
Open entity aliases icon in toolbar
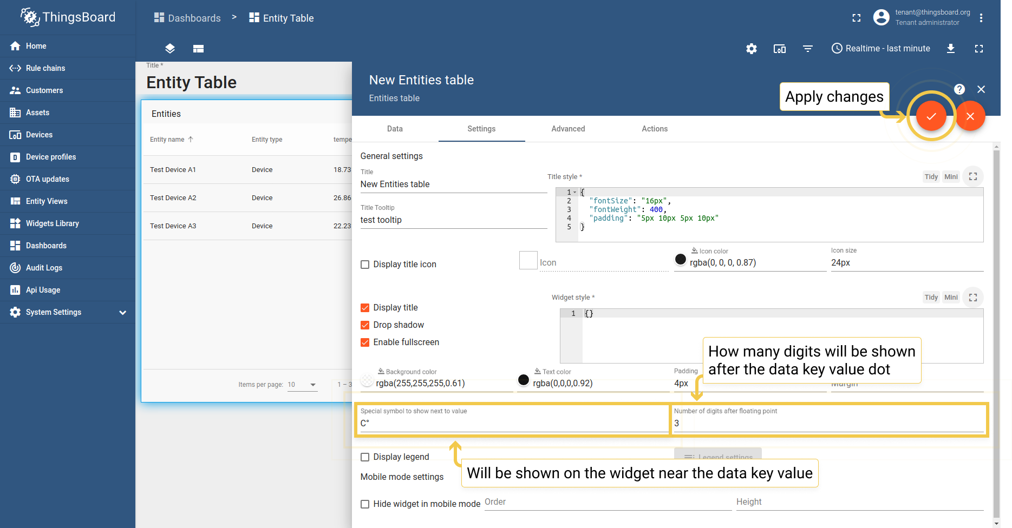tap(779, 49)
